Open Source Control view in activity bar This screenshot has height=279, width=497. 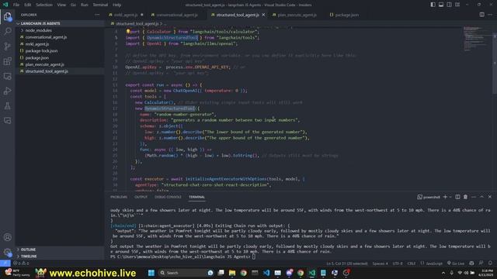tap(7, 46)
